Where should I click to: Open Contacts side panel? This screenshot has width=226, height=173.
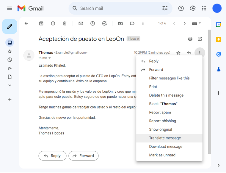219,69
